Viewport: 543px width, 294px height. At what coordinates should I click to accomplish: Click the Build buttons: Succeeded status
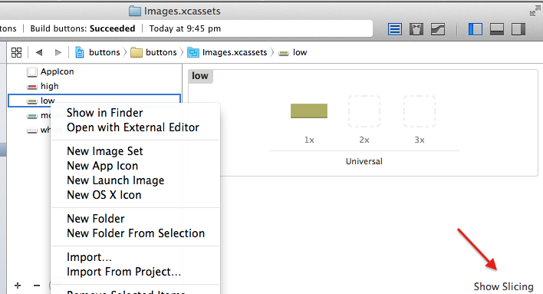82,28
